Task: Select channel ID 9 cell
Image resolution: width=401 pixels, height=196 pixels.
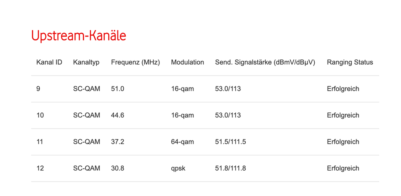Action: pyautogui.click(x=38, y=89)
